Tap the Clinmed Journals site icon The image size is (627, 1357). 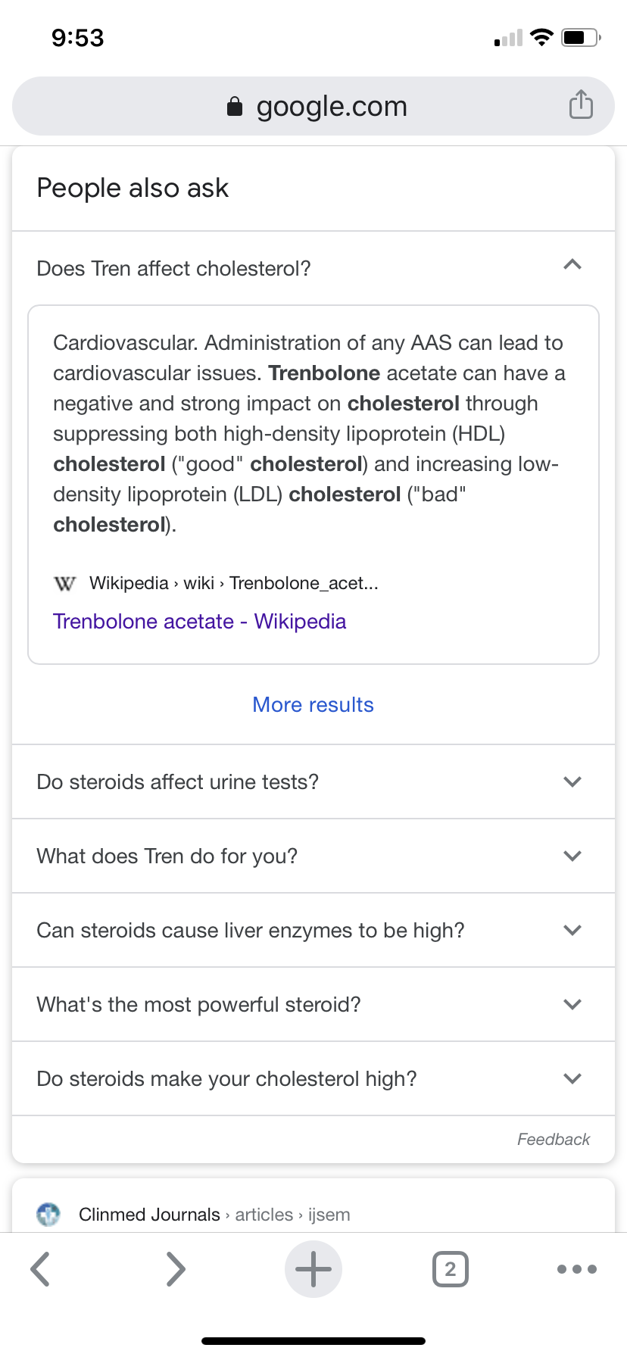(48, 1214)
